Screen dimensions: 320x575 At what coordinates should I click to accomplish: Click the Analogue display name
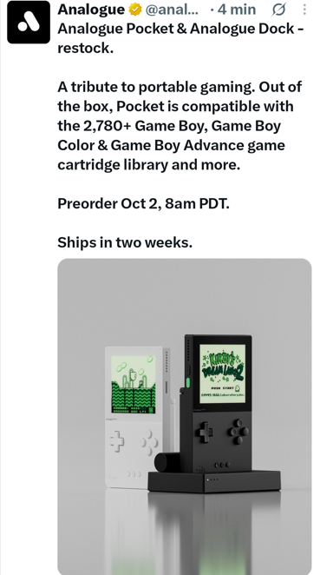(91, 10)
